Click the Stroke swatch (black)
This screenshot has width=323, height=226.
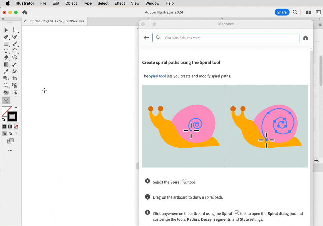click(12, 117)
